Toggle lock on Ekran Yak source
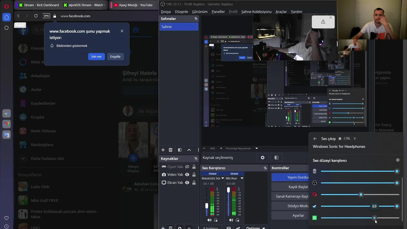 194,183
